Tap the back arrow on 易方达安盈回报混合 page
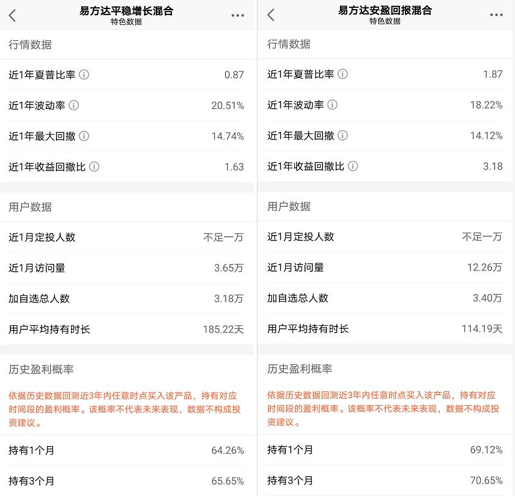Image resolution: width=515 pixels, height=496 pixels. coord(271,15)
